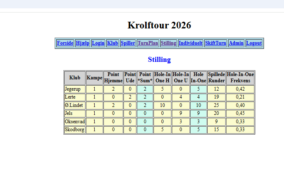Open the Forside navigation link

(65, 43)
